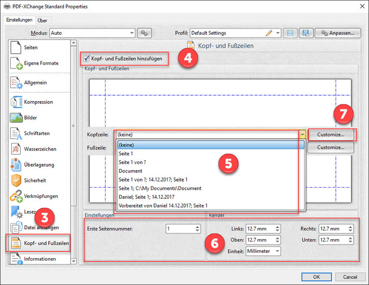This screenshot has width=369, height=285.
Task: Open the Einheit Millimeter dropdown
Action: 263,251
